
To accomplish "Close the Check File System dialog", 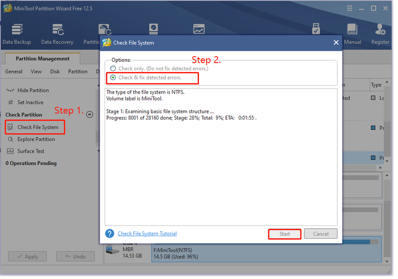I will [336, 43].
